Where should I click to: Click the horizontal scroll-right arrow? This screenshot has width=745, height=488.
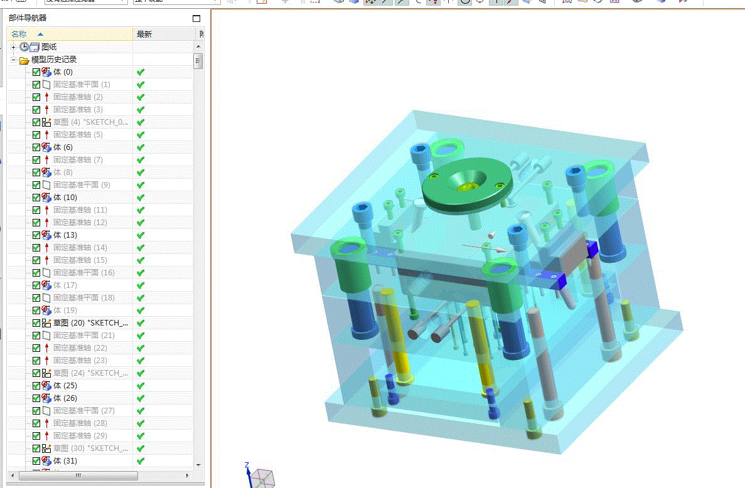click(187, 475)
